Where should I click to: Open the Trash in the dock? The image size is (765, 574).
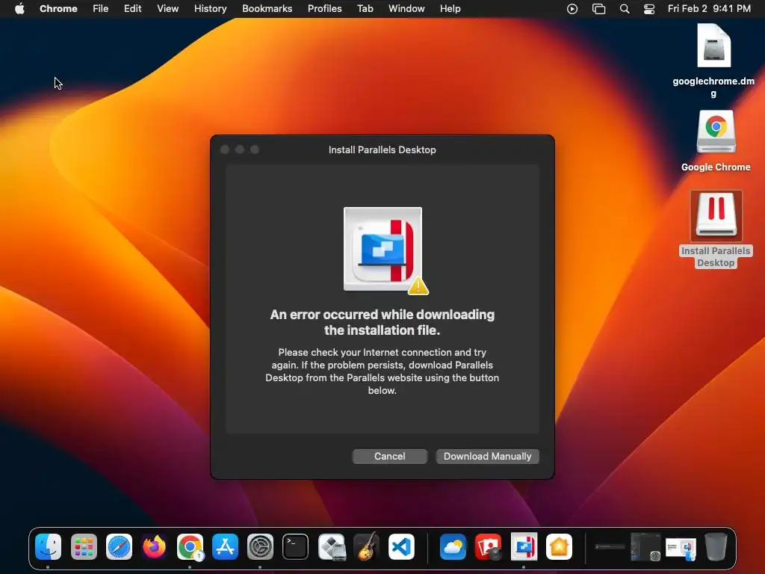716,546
